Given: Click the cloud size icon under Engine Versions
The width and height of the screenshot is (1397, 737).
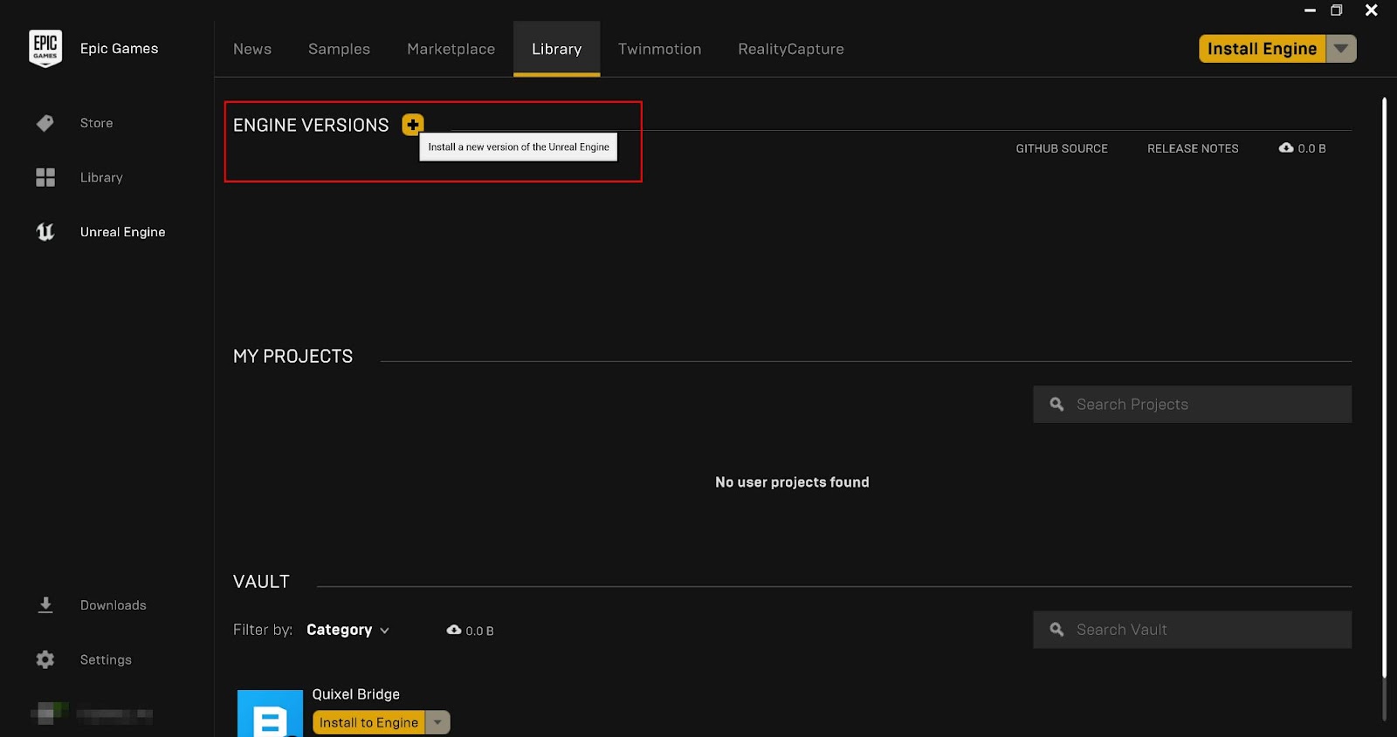Looking at the screenshot, I should (x=1286, y=148).
